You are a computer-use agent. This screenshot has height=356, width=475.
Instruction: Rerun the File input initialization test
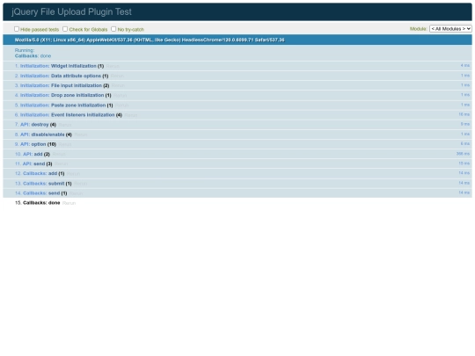(118, 86)
